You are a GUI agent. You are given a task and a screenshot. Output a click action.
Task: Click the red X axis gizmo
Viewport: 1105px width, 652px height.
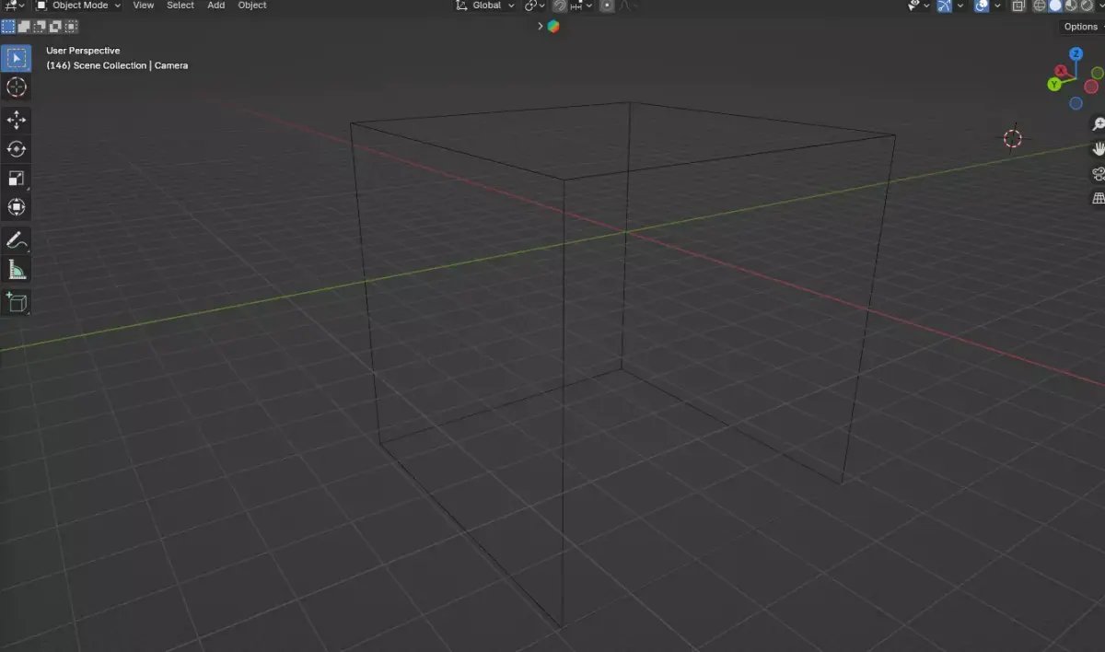click(x=1061, y=70)
